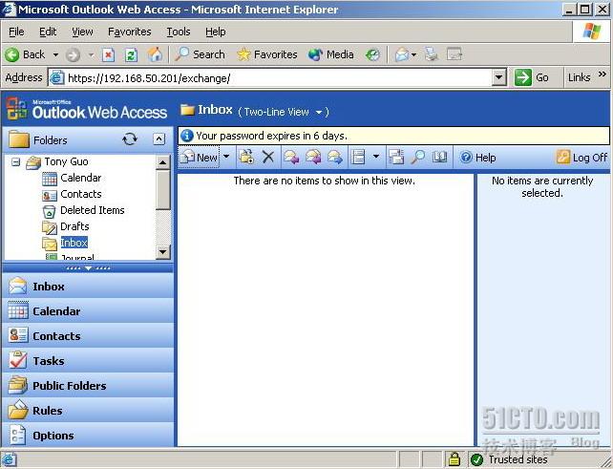Viewport: 613px width, 469px height.
Task: Click the Reply icon
Action: pyautogui.click(x=291, y=158)
